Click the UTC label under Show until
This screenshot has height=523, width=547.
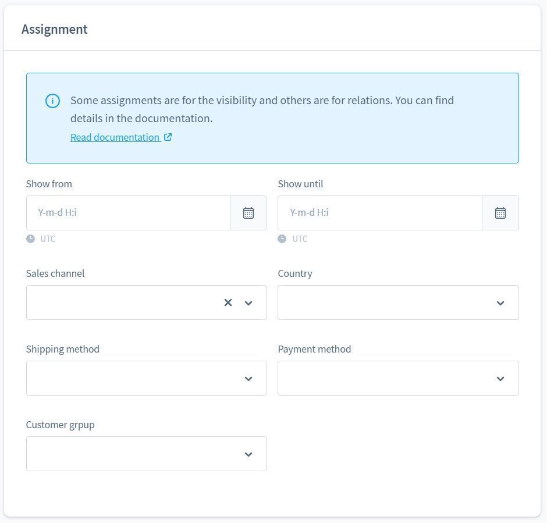click(300, 239)
